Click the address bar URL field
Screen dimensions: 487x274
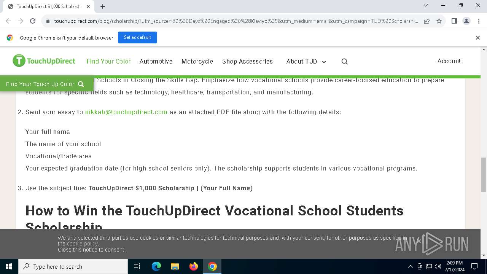pos(236,21)
